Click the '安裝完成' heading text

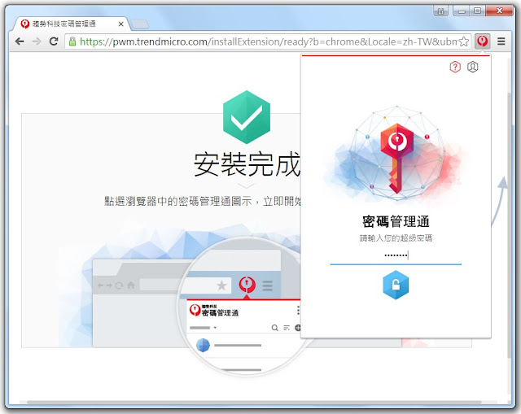(247, 164)
